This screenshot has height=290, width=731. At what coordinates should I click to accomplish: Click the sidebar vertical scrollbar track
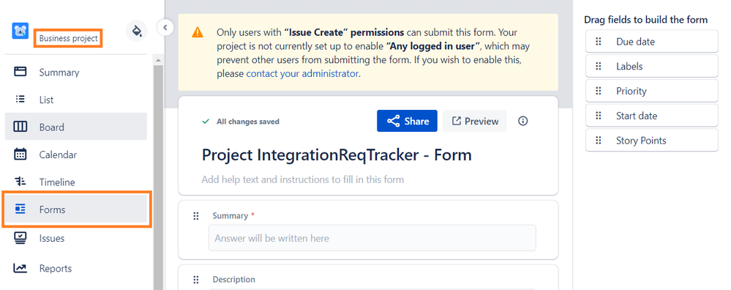tap(158, 177)
